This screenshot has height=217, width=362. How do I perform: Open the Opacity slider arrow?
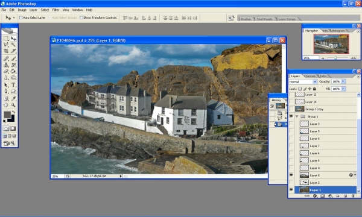pyautogui.click(x=343, y=81)
